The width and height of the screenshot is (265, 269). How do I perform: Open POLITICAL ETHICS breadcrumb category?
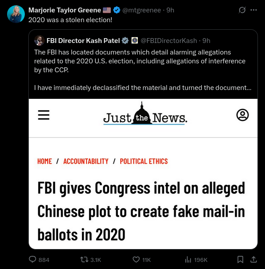(144, 161)
